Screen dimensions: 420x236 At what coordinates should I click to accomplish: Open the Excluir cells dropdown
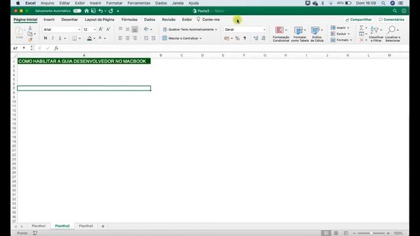(x=341, y=34)
